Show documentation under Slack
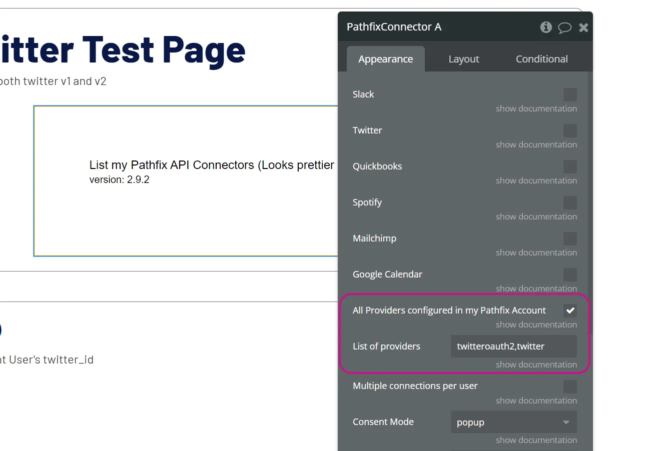The height and width of the screenshot is (451, 652). [536, 108]
